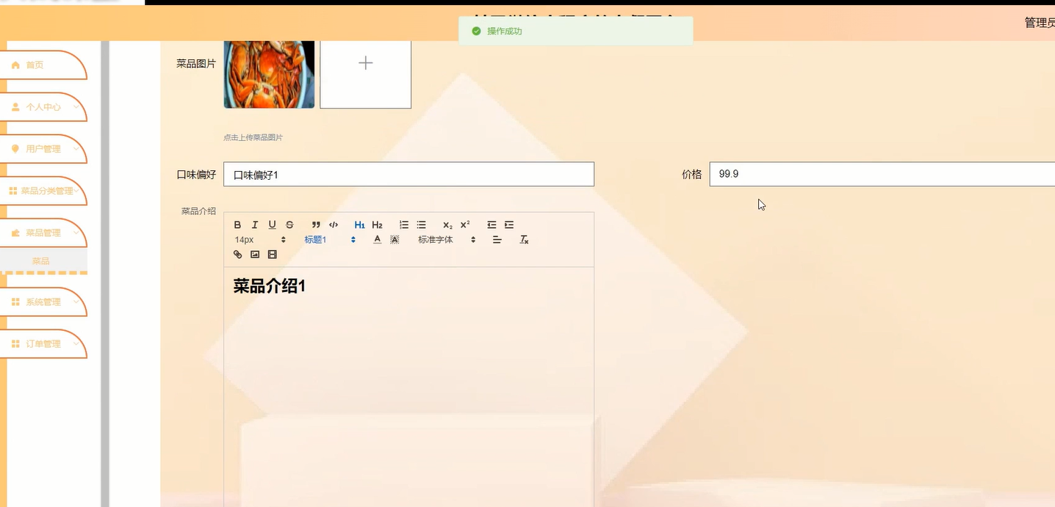Click the icon next to 用户管理

click(15, 149)
